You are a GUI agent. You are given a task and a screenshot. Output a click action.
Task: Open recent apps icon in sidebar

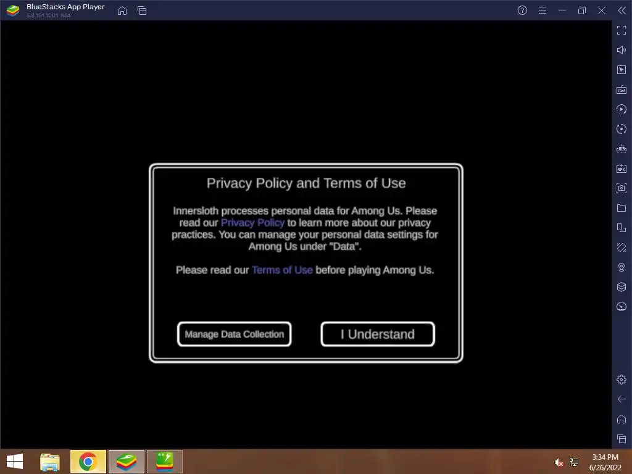click(x=622, y=439)
